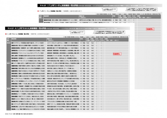Click the right callout box on the ニーチェ sheet

pos(142,9)
